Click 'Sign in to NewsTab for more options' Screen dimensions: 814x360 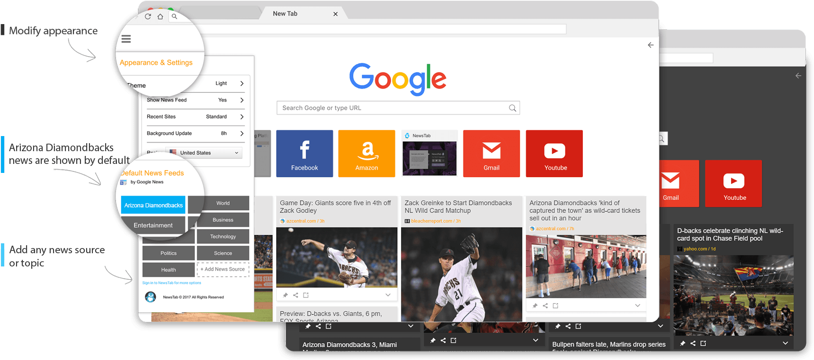[171, 283]
